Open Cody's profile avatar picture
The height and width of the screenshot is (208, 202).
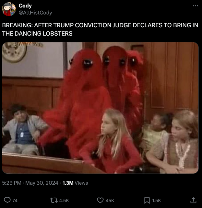(9, 9)
